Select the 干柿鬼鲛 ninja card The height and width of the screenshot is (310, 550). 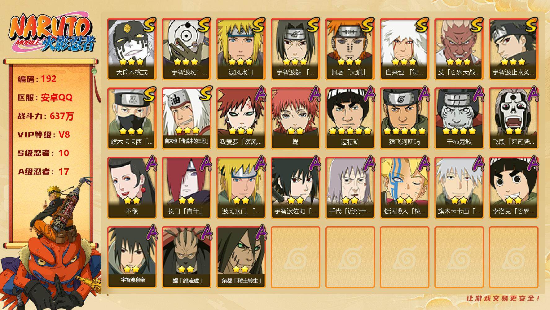pyautogui.click(x=459, y=118)
